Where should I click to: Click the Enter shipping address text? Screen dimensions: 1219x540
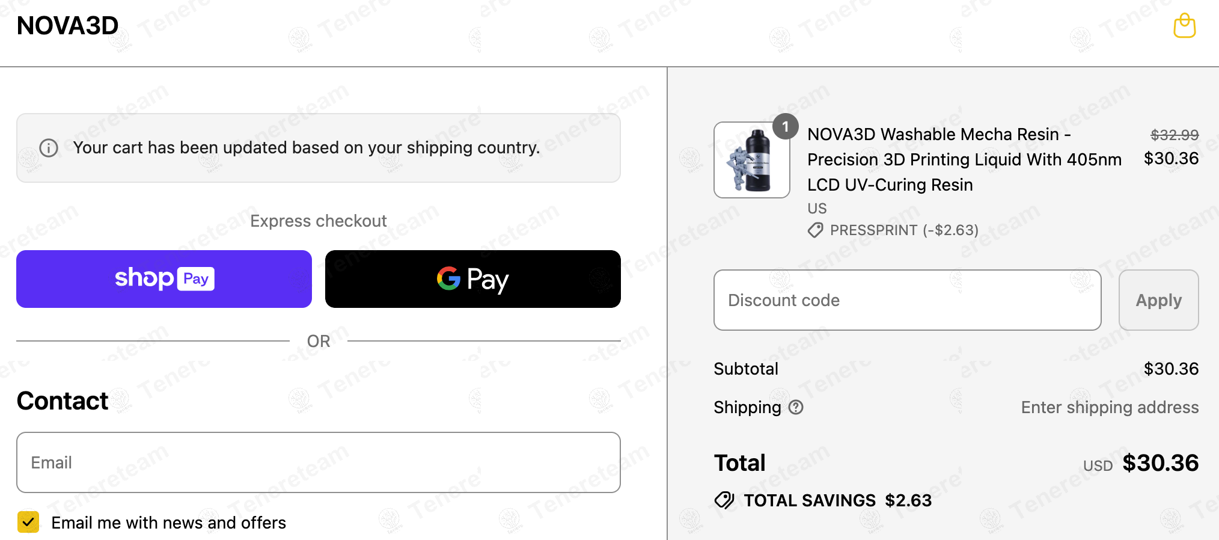coord(1110,407)
